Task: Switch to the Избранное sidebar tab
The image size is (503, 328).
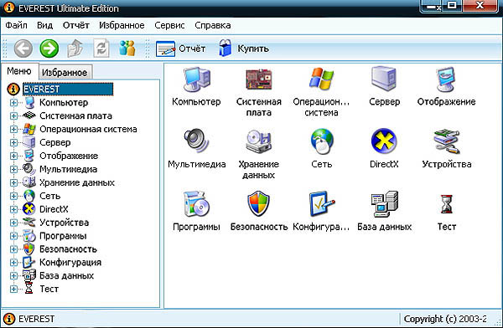Action: [65, 73]
